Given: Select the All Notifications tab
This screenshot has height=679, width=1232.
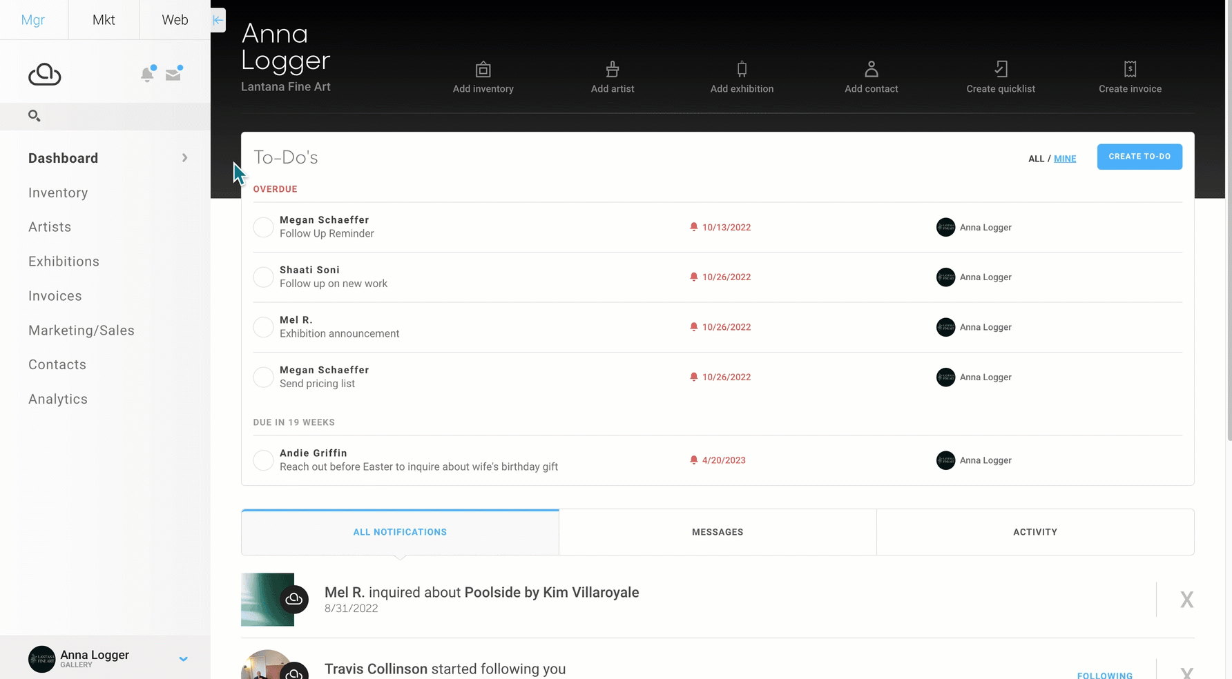Looking at the screenshot, I should click(x=400, y=532).
